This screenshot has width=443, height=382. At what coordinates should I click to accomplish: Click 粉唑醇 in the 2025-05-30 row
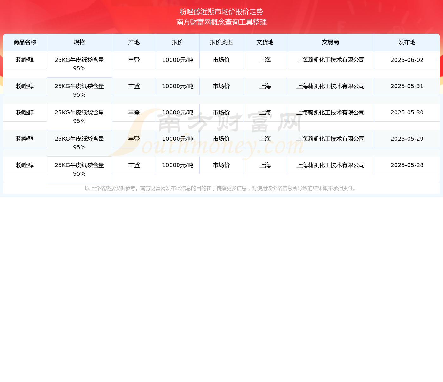[25, 113]
